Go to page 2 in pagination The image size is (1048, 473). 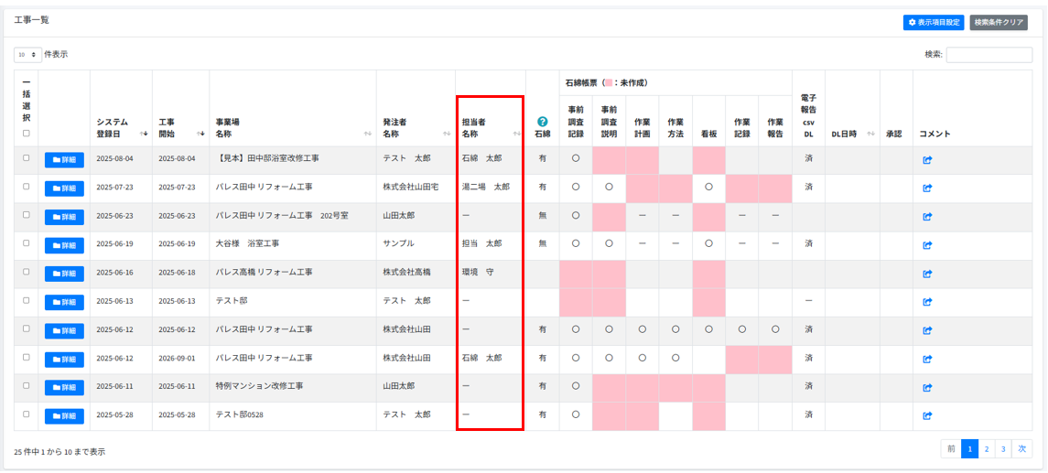(987, 449)
